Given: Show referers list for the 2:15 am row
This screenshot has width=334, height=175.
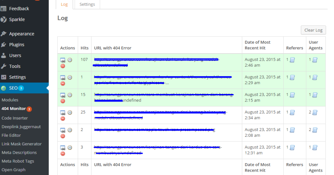Looking at the screenshot, I should click(292, 95).
